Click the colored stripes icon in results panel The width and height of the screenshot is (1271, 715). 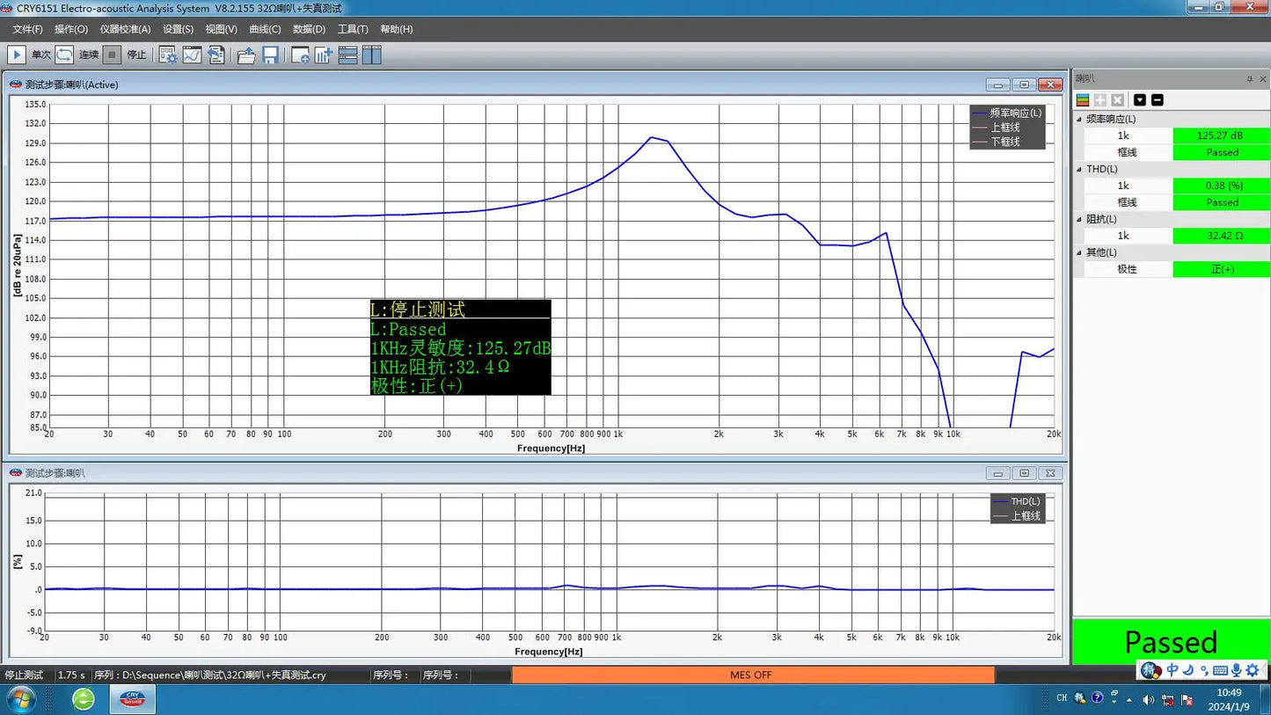1083,100
